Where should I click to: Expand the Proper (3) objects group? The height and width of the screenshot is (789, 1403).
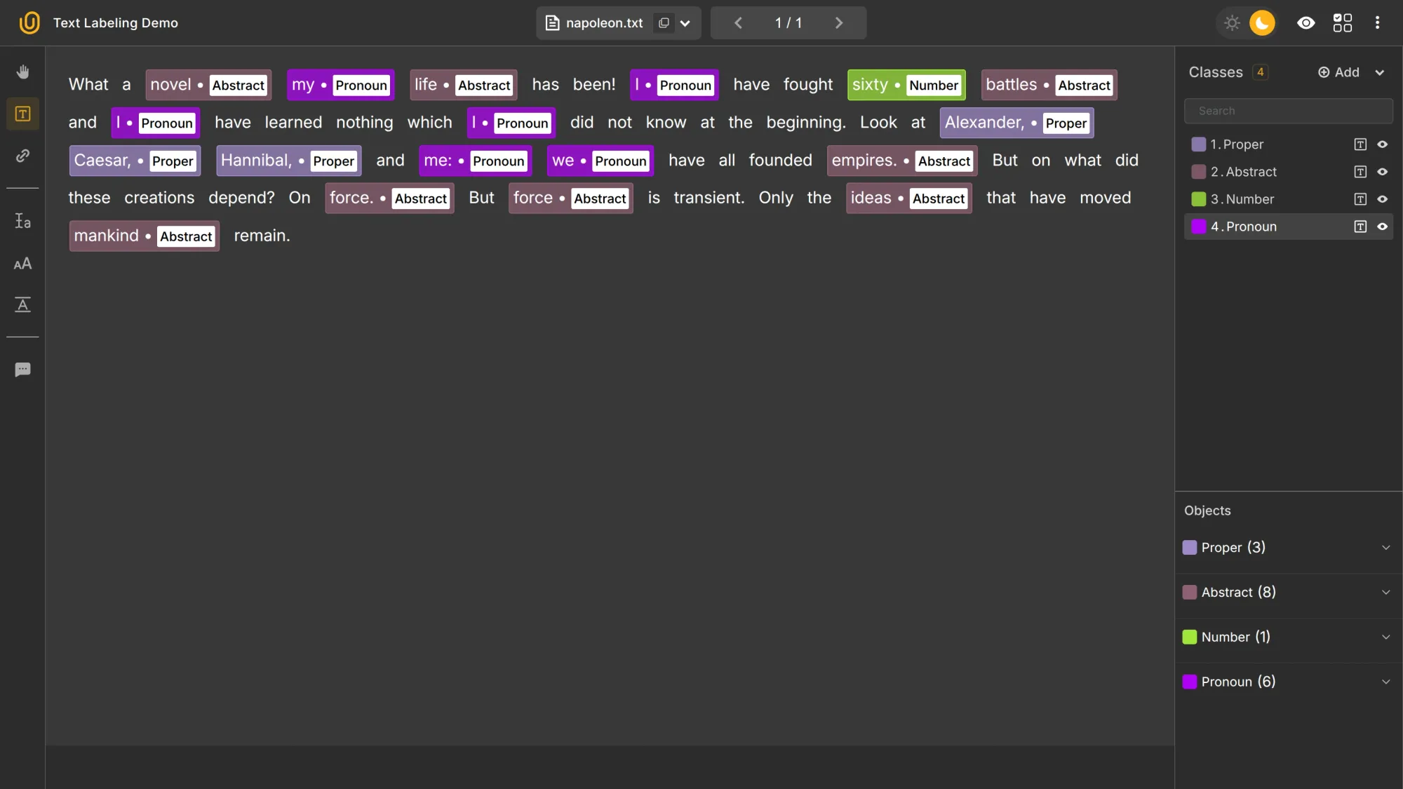[1386, 548]
